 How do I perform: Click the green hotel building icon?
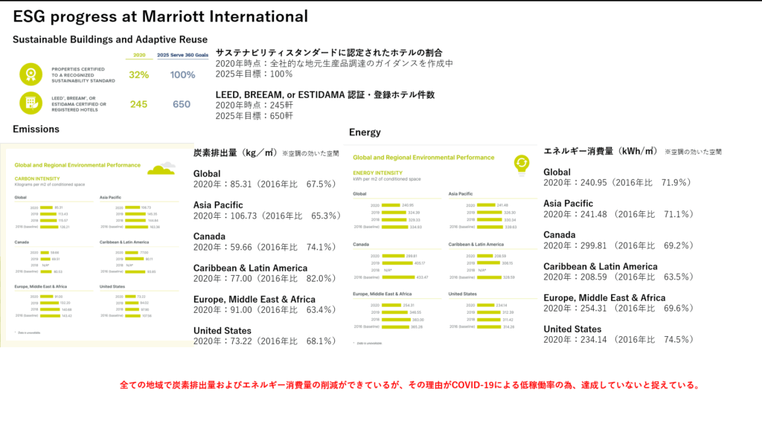31,103
